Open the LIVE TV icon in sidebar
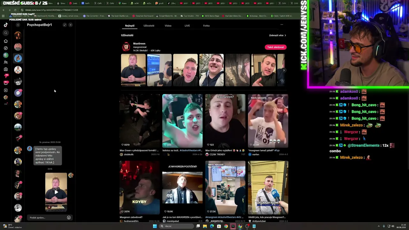409x230 pixels. pos(5,69)
